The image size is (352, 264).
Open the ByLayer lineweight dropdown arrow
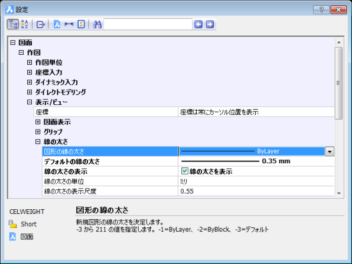pos(330,151)
